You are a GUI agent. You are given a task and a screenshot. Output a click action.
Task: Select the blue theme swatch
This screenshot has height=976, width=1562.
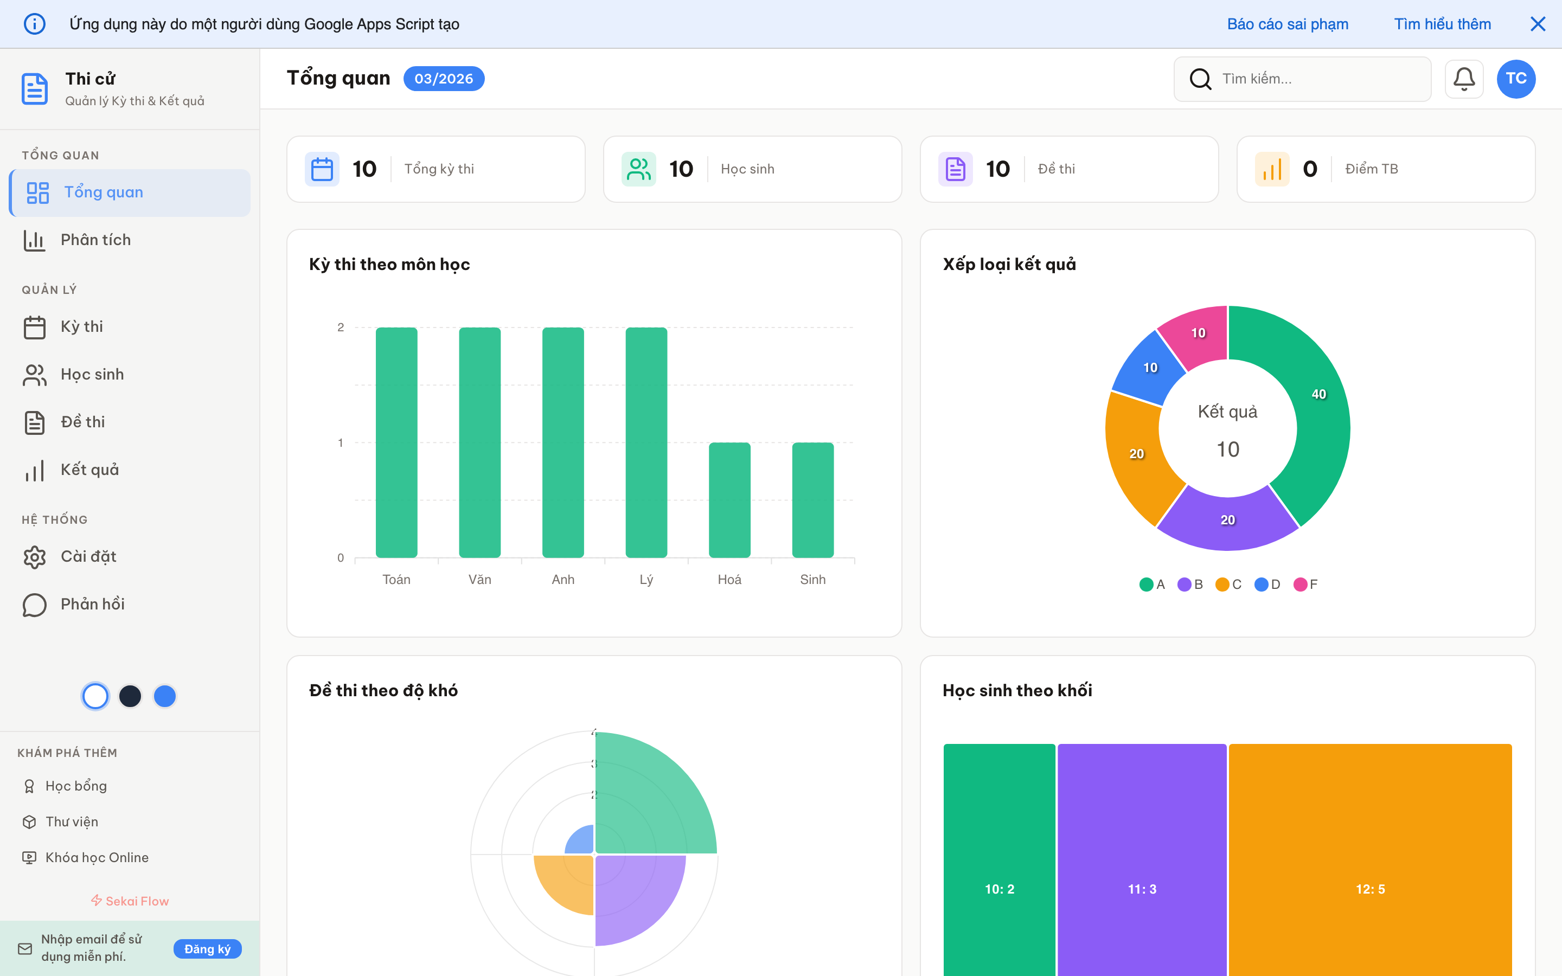[165, 696]
